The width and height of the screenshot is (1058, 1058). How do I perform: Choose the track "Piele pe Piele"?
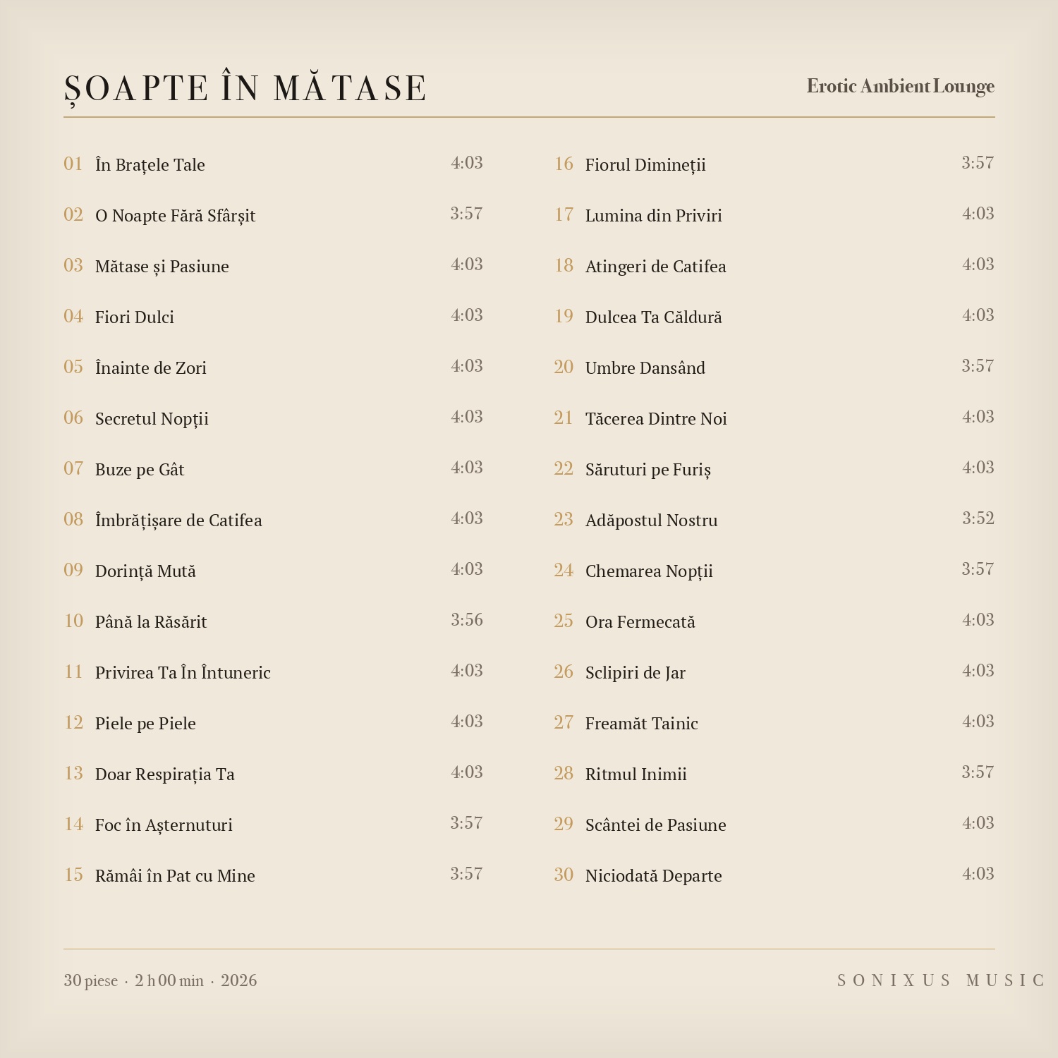(145, 723)
